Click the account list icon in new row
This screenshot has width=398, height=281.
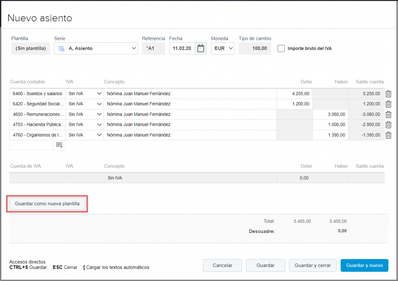[x=59, y=145]
